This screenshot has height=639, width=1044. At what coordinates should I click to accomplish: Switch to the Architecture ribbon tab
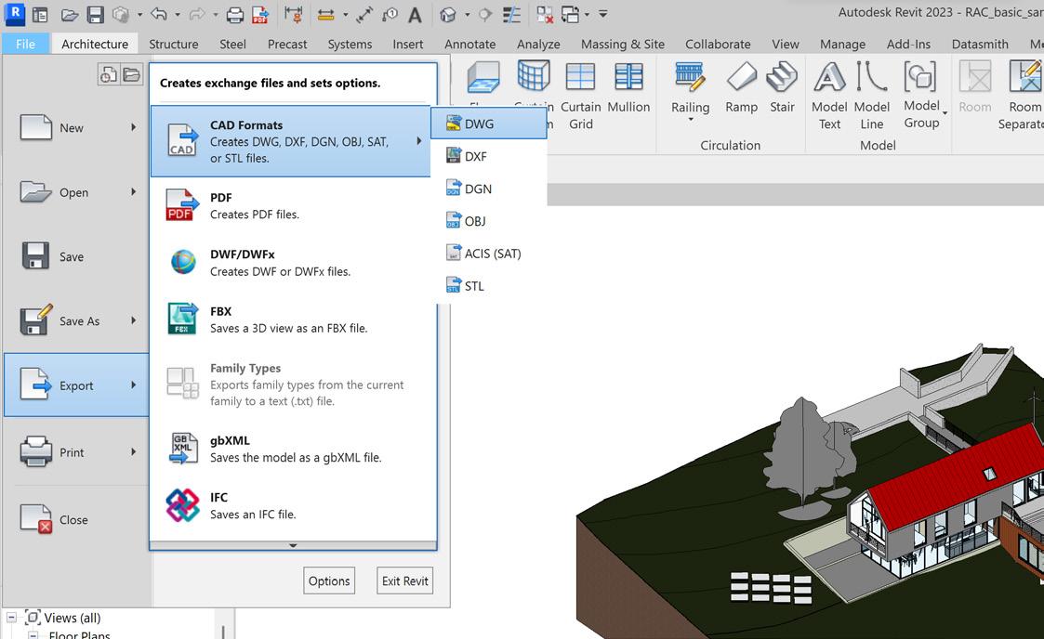click(x=95, y=44)
